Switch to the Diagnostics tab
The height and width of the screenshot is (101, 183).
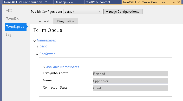(65, 21)
